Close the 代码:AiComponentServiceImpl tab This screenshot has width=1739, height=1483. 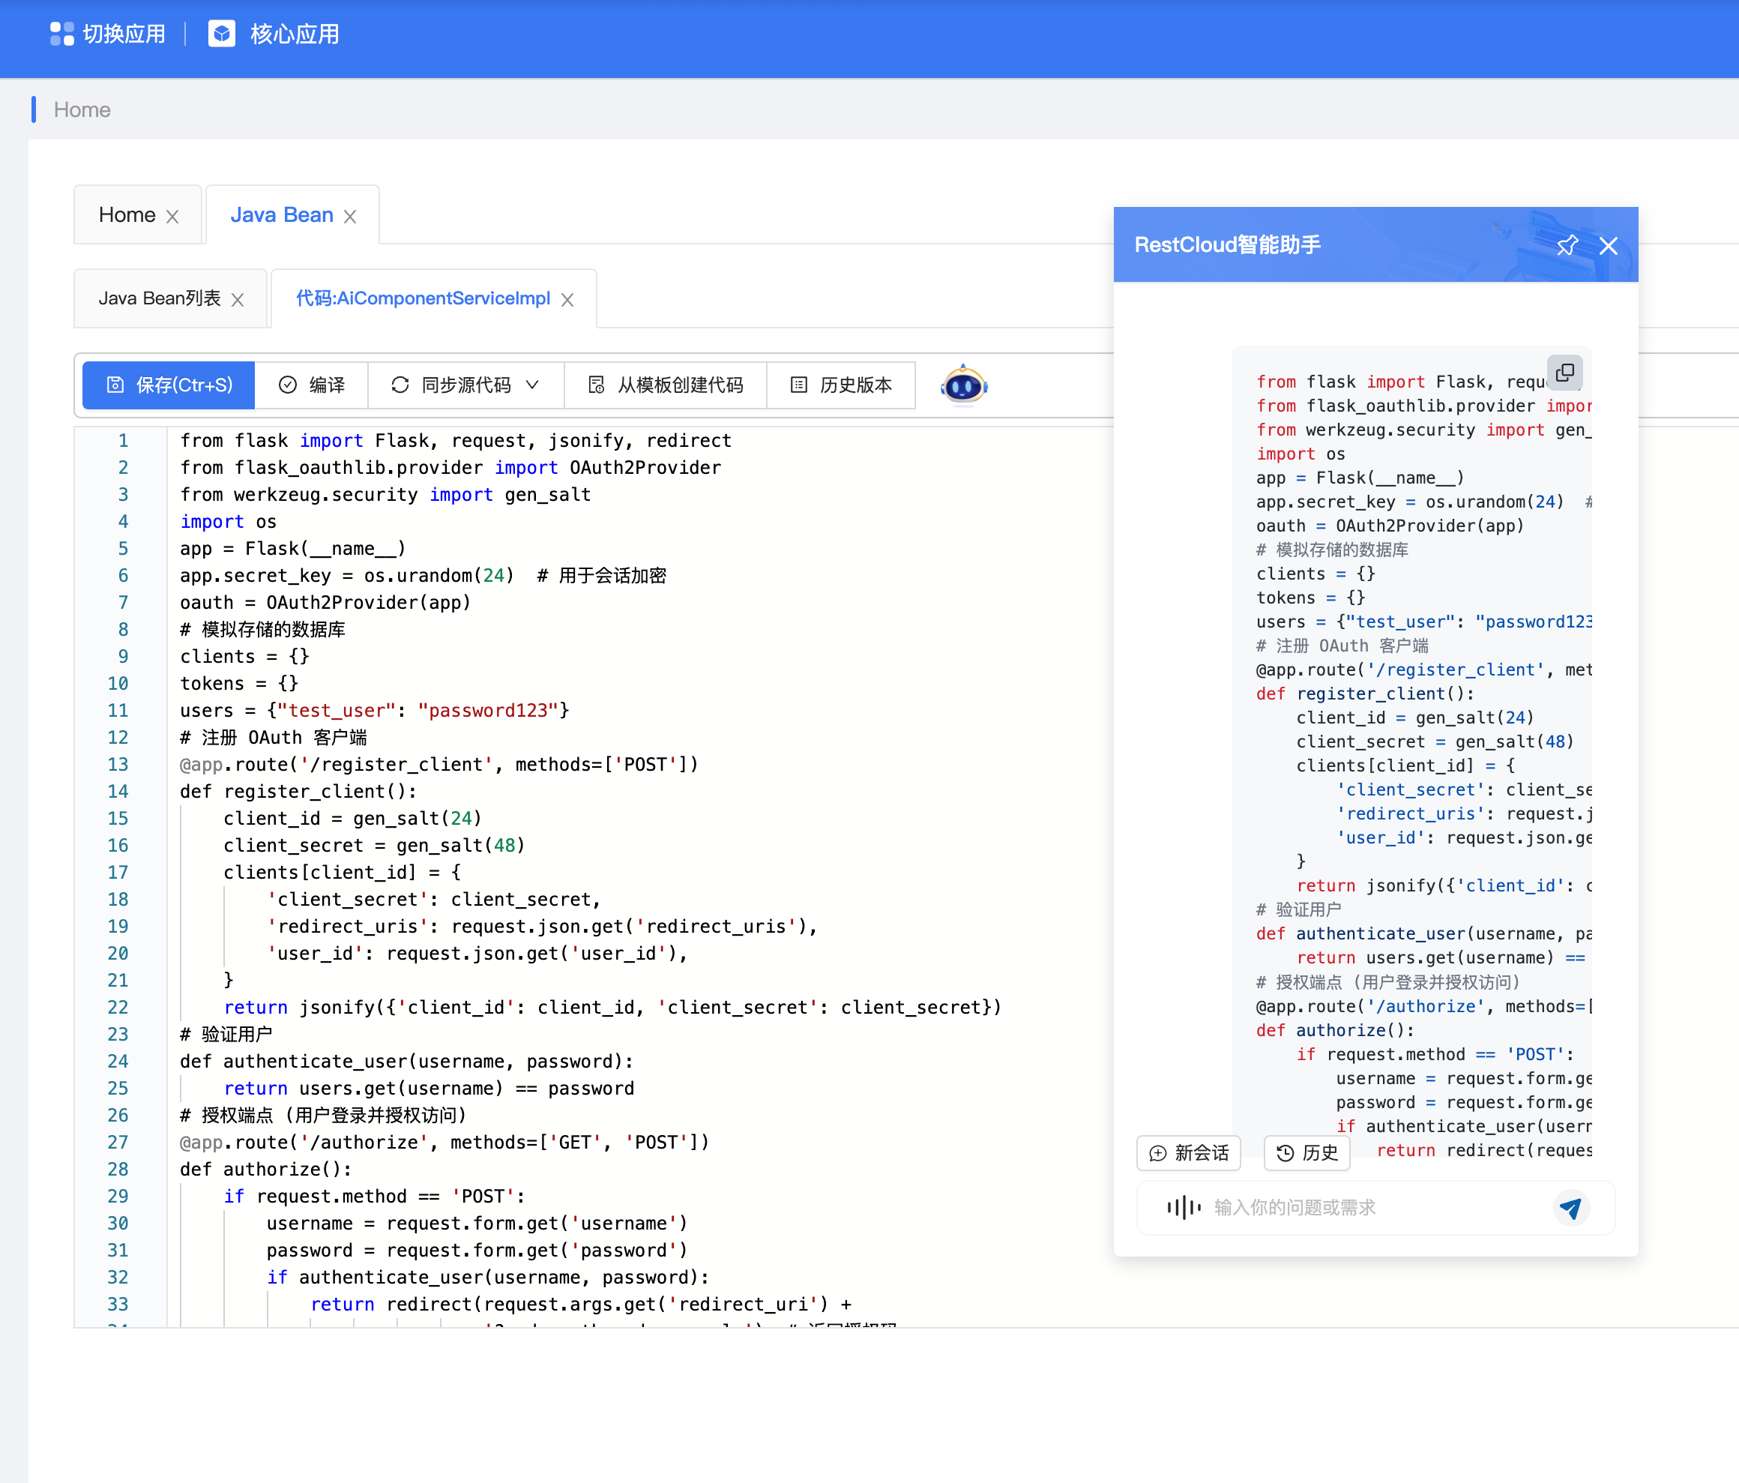click(x=567, y=300)
